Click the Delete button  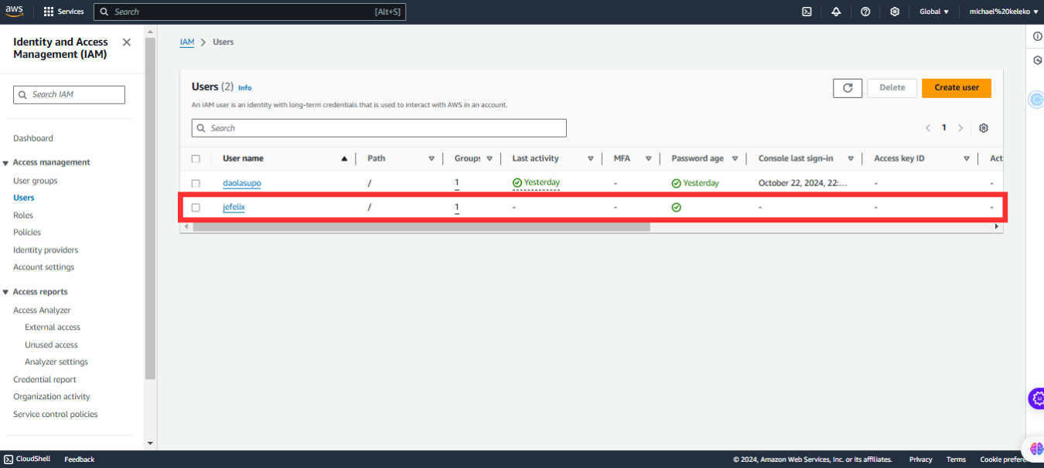pyautogui.click(x=892, y=88)
